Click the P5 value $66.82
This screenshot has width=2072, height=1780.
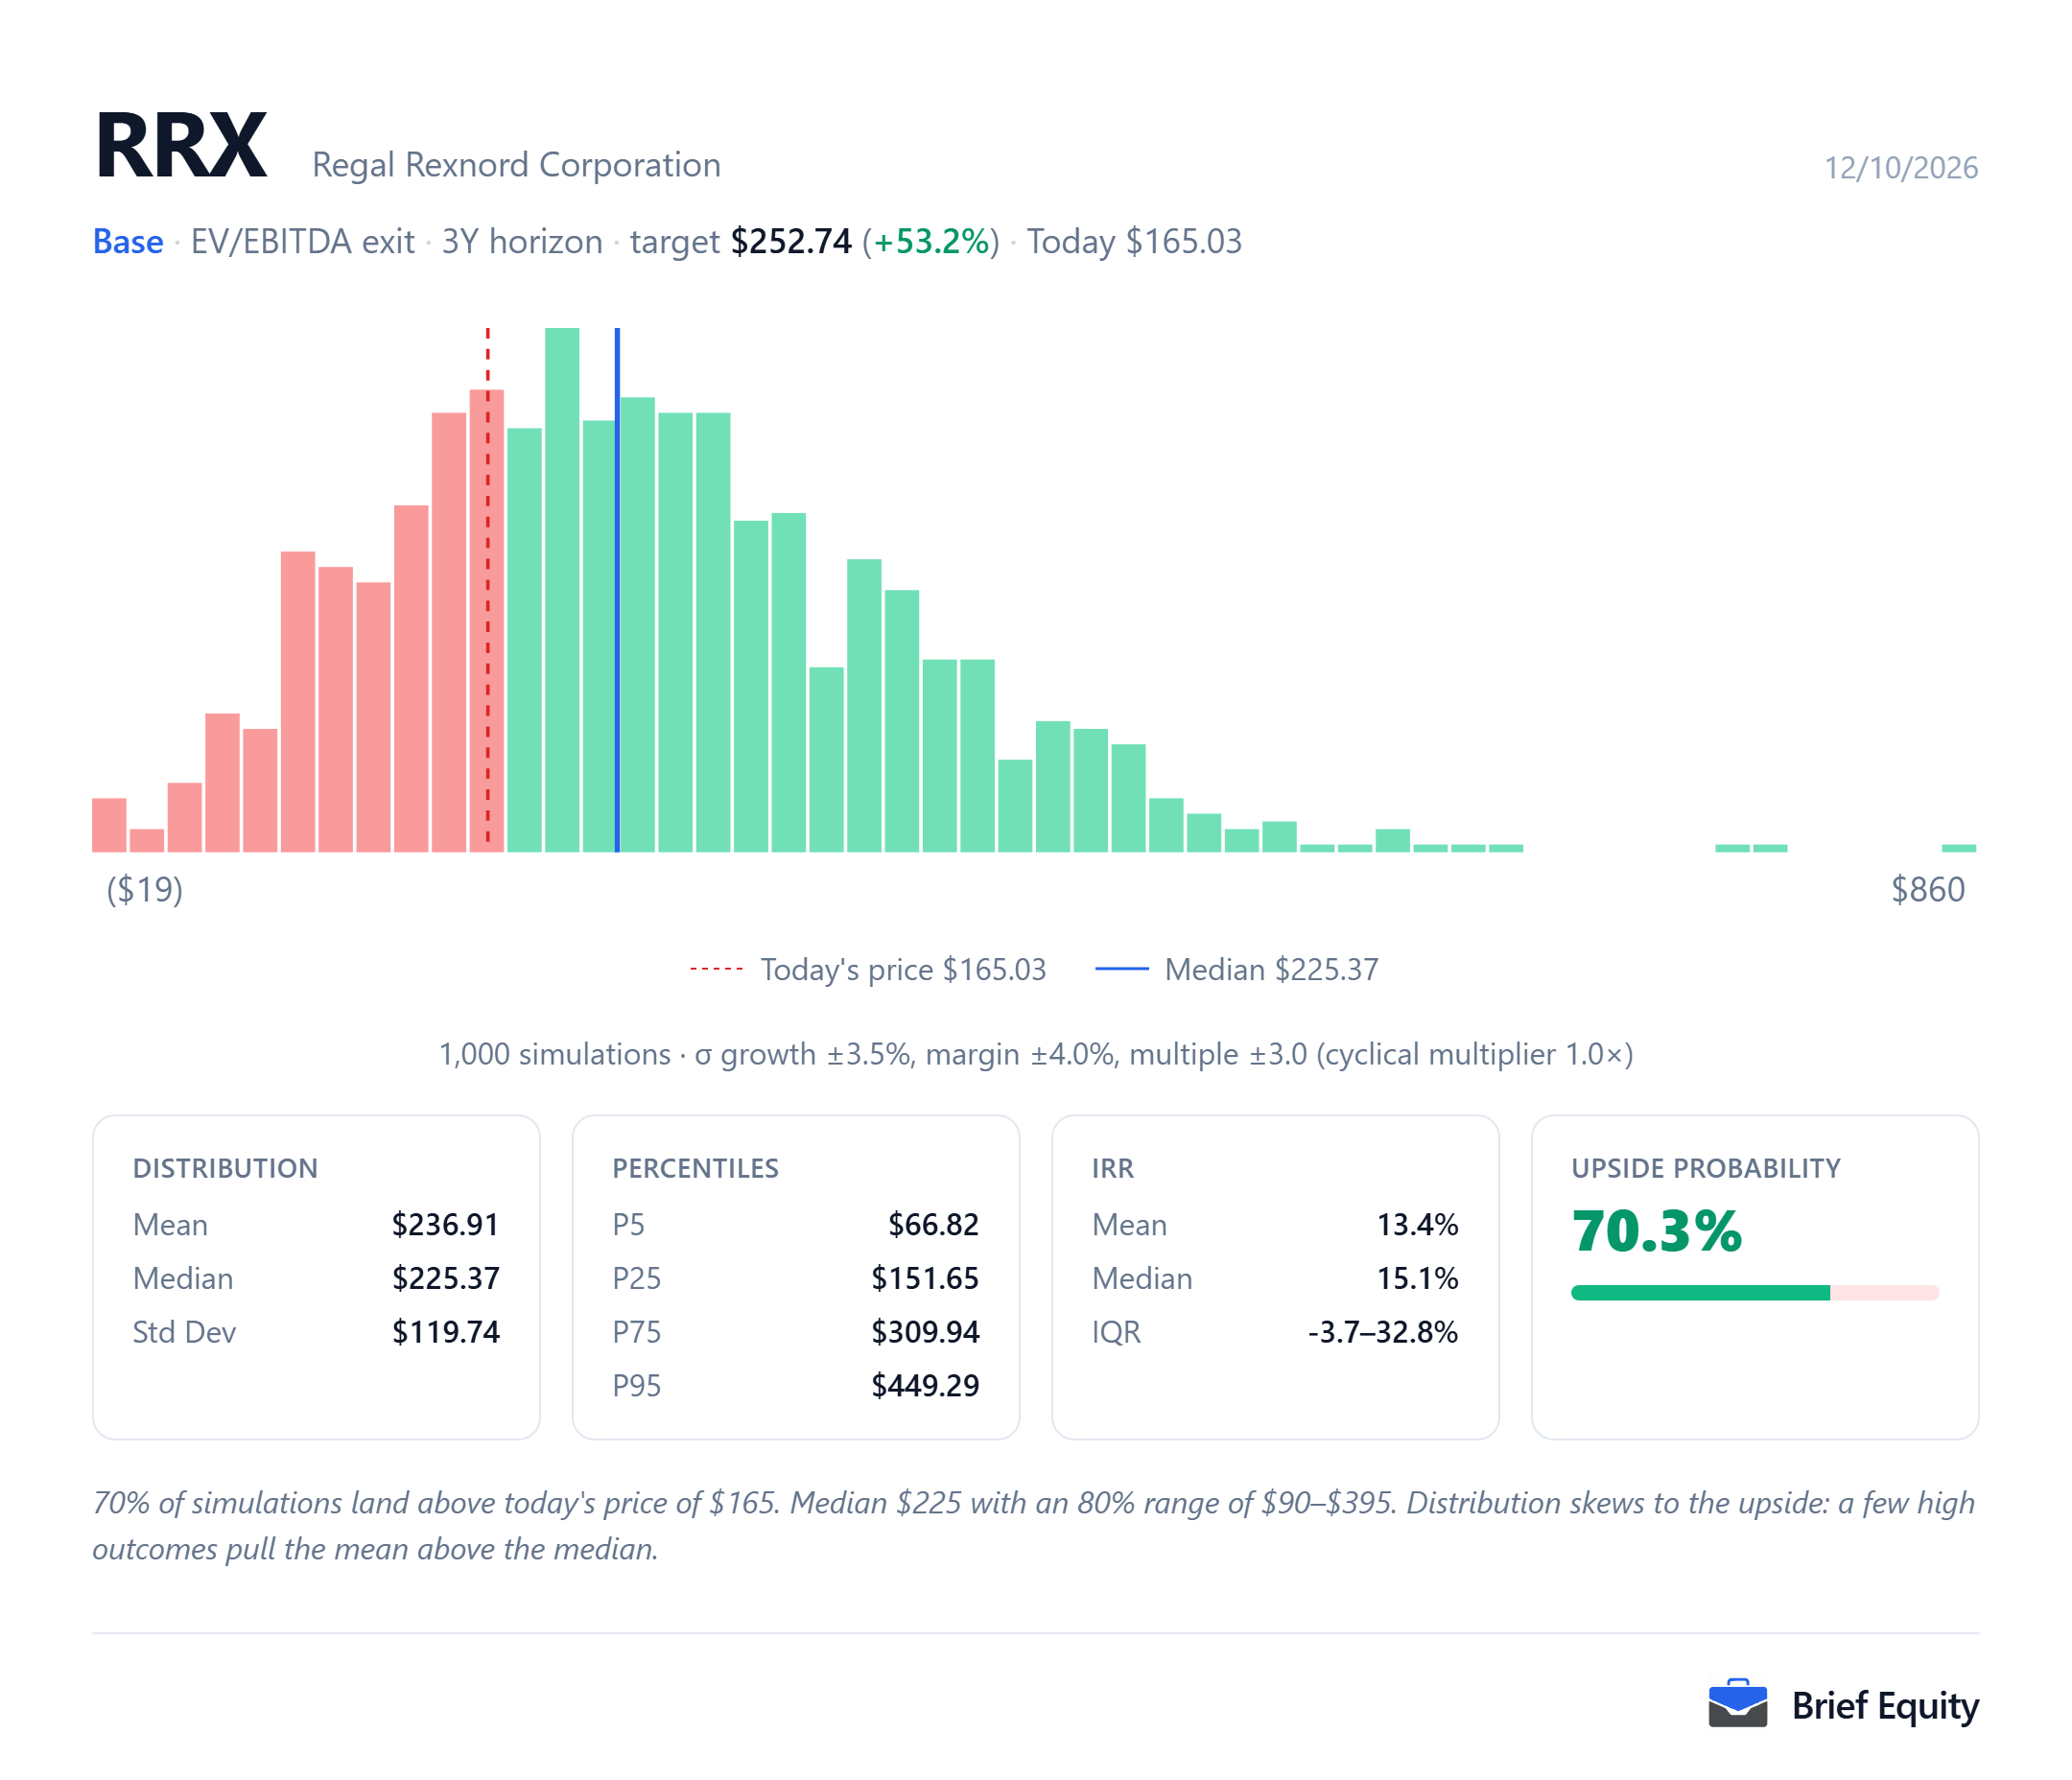934,1224
